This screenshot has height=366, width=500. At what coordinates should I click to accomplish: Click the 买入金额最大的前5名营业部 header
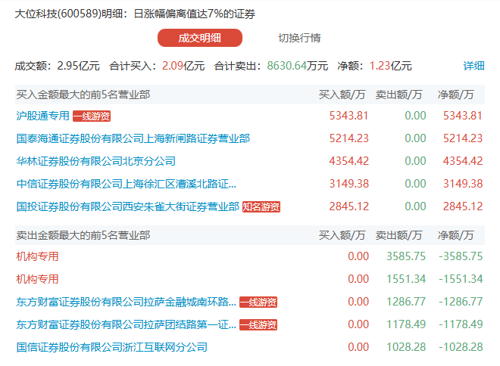[x=83, y=95]
